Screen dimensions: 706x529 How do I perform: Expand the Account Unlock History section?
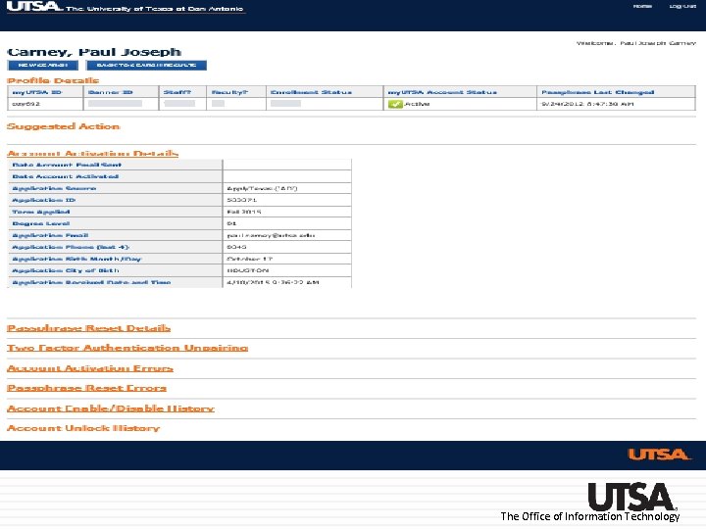tap(83, 428)
